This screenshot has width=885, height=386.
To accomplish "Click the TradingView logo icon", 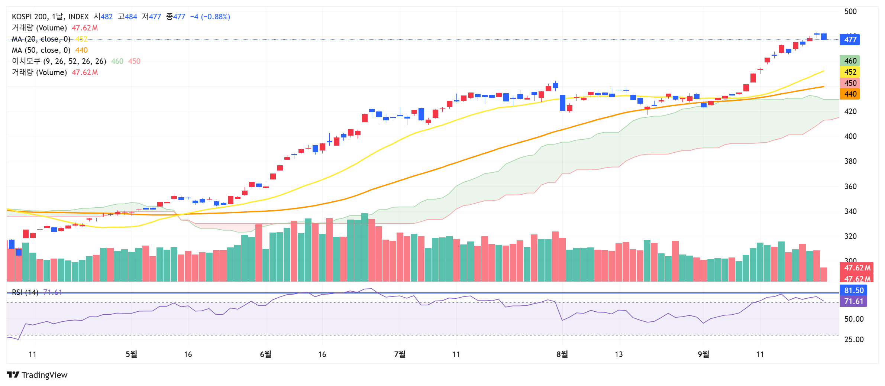I will tap(13, 374).
